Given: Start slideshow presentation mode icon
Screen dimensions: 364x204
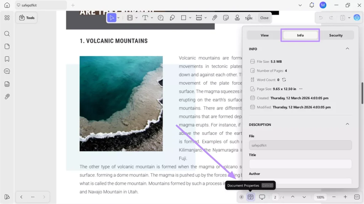Looking at the screenshot, I should pos(262,197).
